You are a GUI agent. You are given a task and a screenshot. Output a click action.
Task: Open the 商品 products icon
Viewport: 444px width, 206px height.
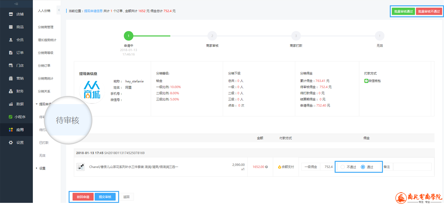click(x=11, y=27)
